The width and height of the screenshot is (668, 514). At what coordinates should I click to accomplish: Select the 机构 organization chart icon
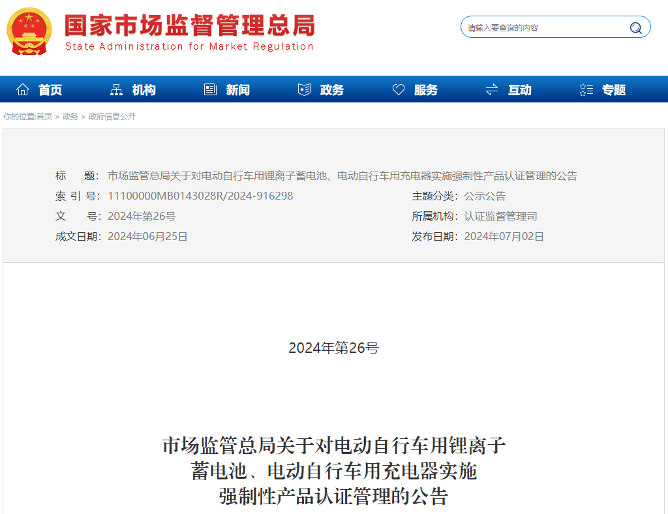(115, 89)
